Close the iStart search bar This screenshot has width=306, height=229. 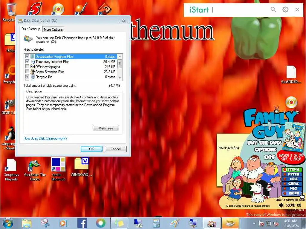pyautogui.click(x=297, y=9)
